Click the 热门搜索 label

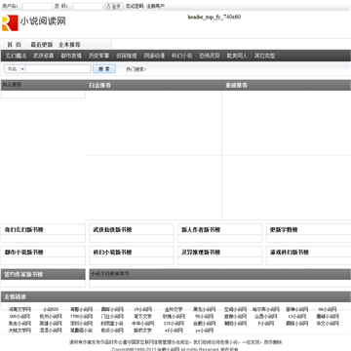click(x=136, y=69)
